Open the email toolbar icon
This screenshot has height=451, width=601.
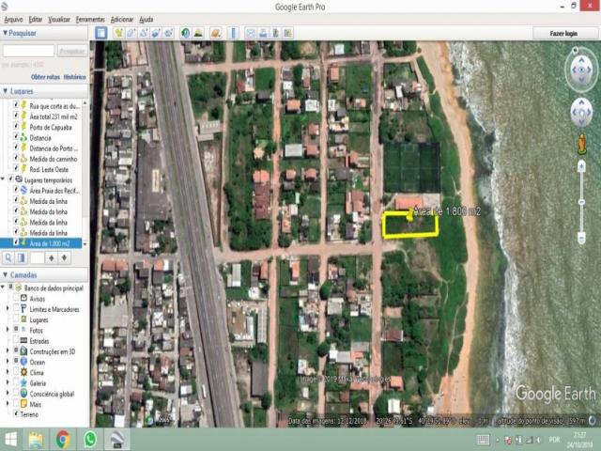[251, 33]
